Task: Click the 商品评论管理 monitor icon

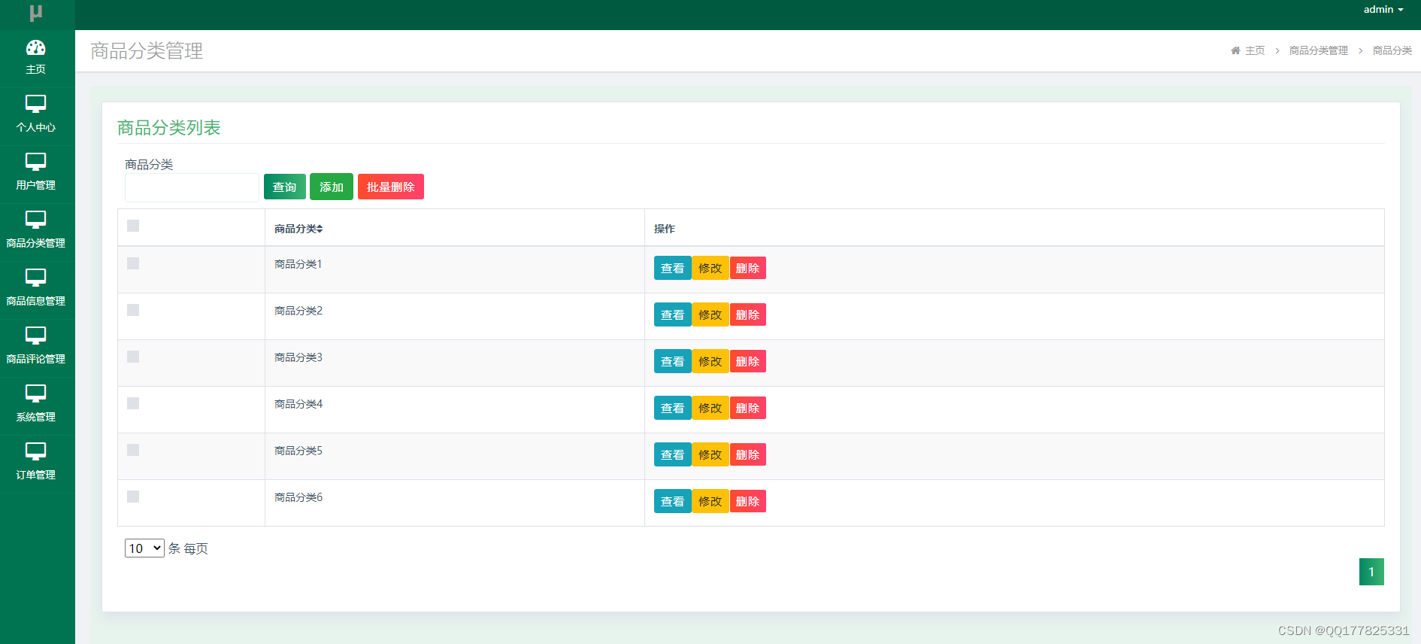Action: 36,336
